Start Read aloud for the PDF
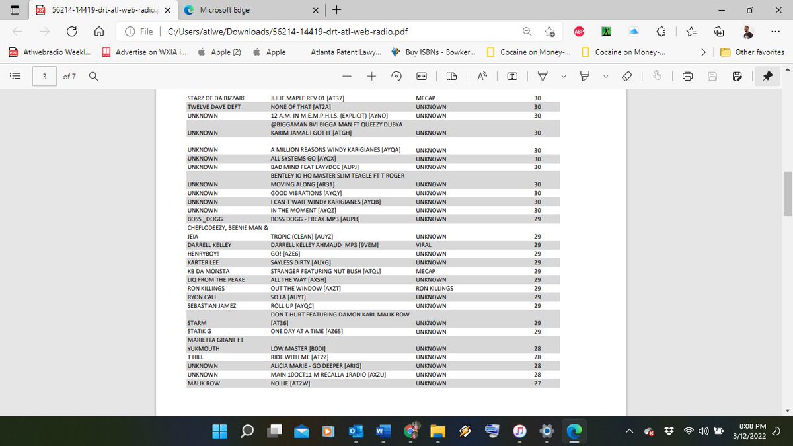 482,77
